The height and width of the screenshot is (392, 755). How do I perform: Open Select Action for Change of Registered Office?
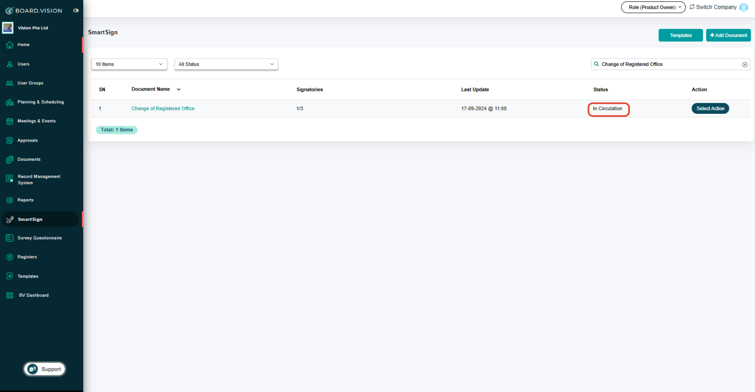(x=710, y=109)
